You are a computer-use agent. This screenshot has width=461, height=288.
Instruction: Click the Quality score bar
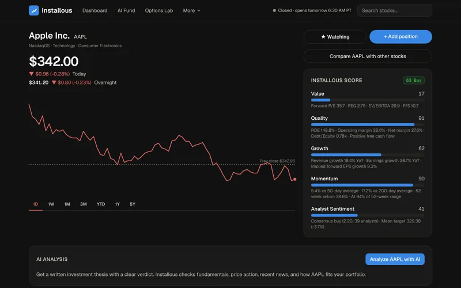click(368, 124)
